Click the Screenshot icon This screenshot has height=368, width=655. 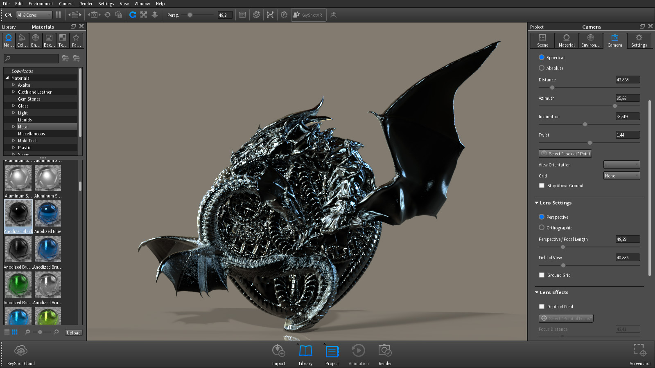tap(639, 350)
